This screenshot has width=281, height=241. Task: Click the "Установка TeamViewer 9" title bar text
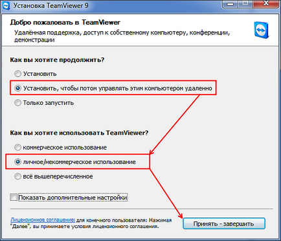(x=51, y=5)
